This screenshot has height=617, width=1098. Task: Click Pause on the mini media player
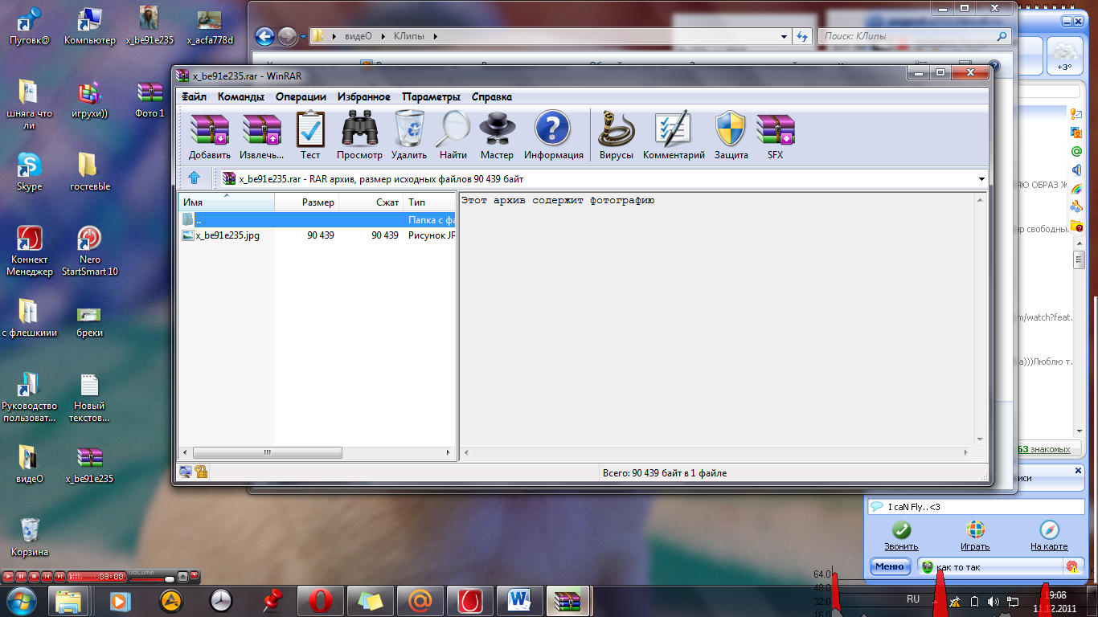point(21,576)
